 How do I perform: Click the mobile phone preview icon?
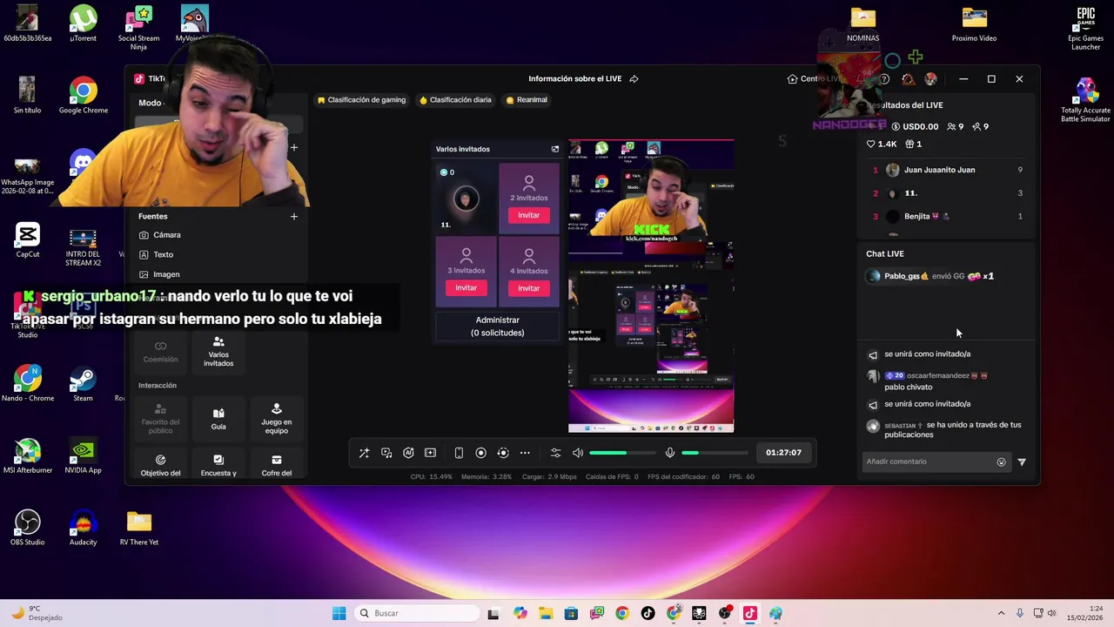459,453
